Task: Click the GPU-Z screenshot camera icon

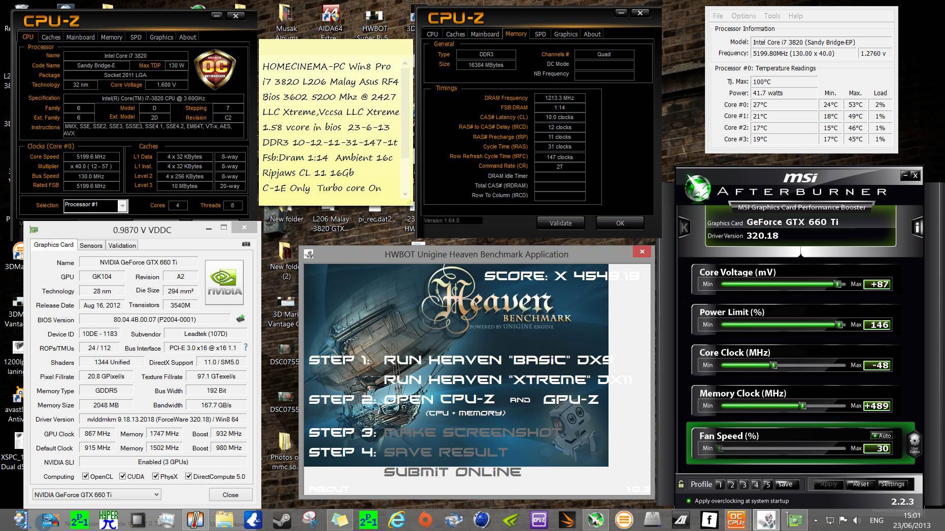Action: 246,244
